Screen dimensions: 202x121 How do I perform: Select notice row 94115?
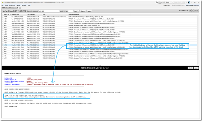pyautogui.click(x=99, y=58)
